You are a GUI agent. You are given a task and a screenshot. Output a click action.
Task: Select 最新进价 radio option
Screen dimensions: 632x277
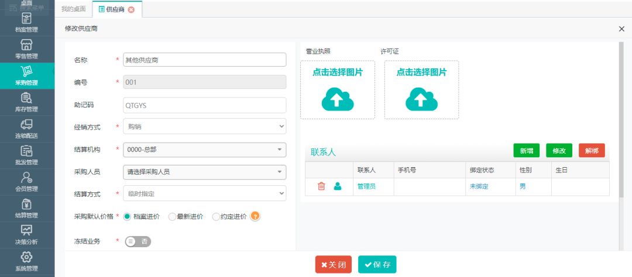point(172,217)
